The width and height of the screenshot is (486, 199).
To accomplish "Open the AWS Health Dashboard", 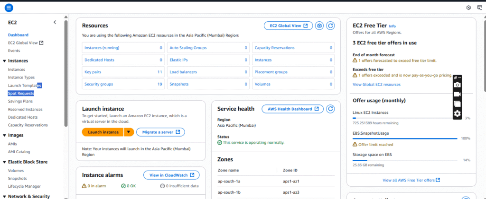I will (292, 109).
